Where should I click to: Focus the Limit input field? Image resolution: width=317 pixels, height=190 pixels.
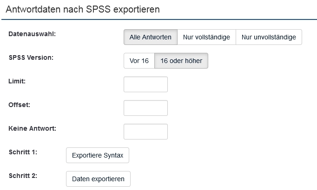[x=145, y=84]
